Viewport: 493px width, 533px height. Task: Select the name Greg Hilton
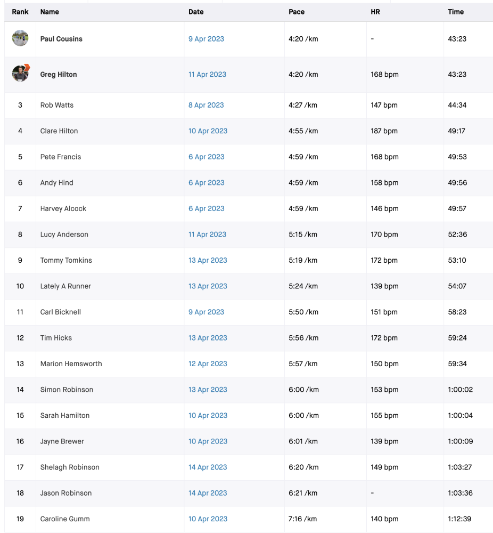(59, 75)
